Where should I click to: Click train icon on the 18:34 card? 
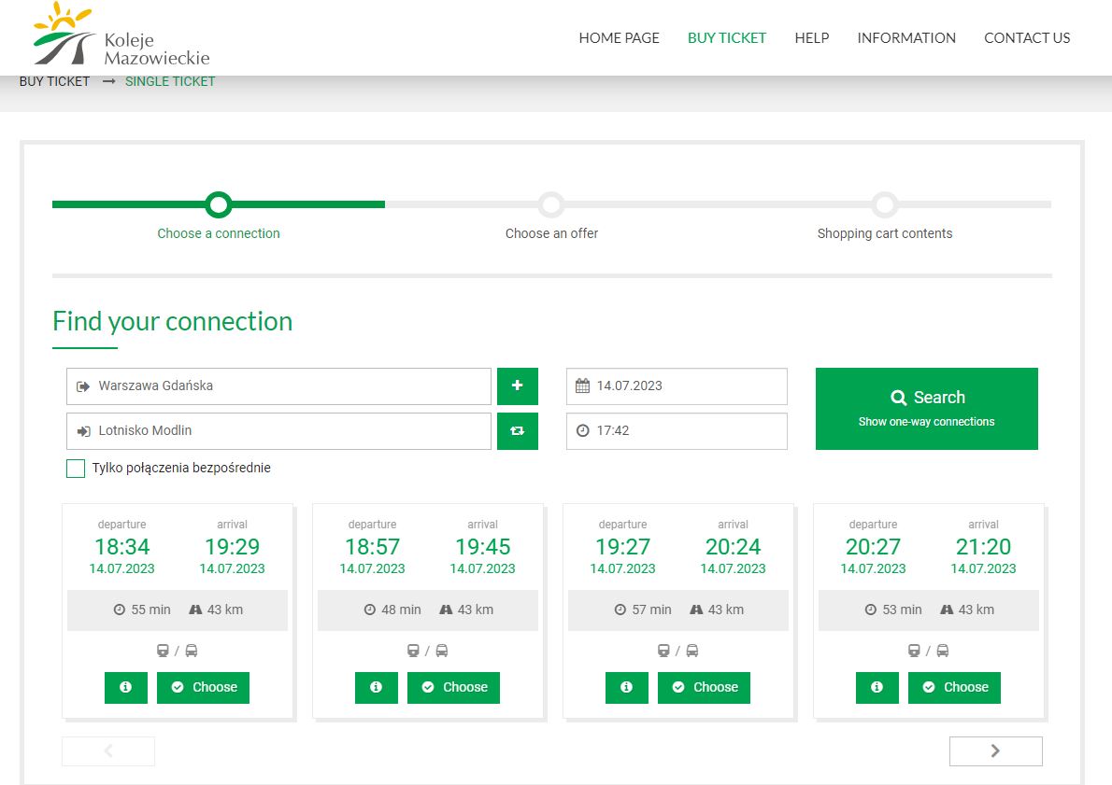164,651
